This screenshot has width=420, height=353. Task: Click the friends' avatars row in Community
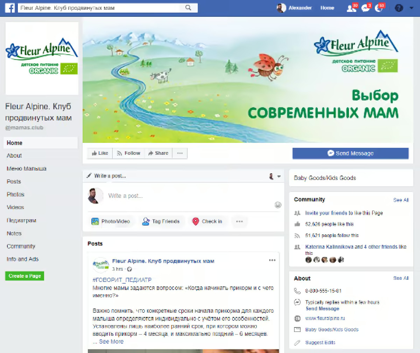coord(324,260)
